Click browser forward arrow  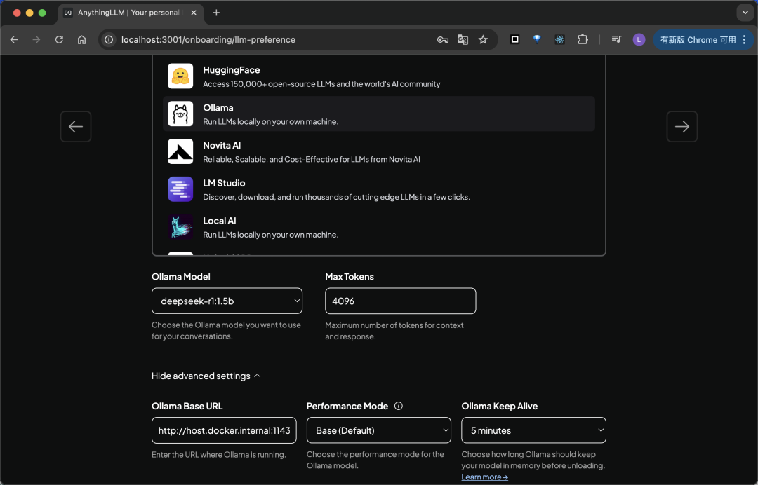tap(36, 39)
